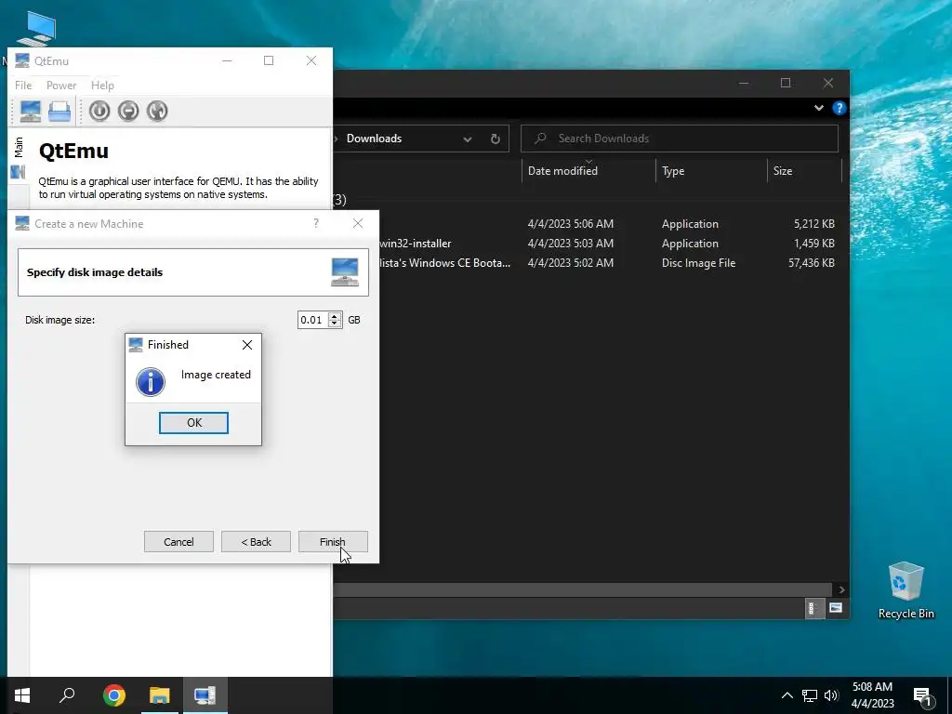Open the Windows Start menu
This screenshot has height=714, width=952.
click(x=22, y=695)
